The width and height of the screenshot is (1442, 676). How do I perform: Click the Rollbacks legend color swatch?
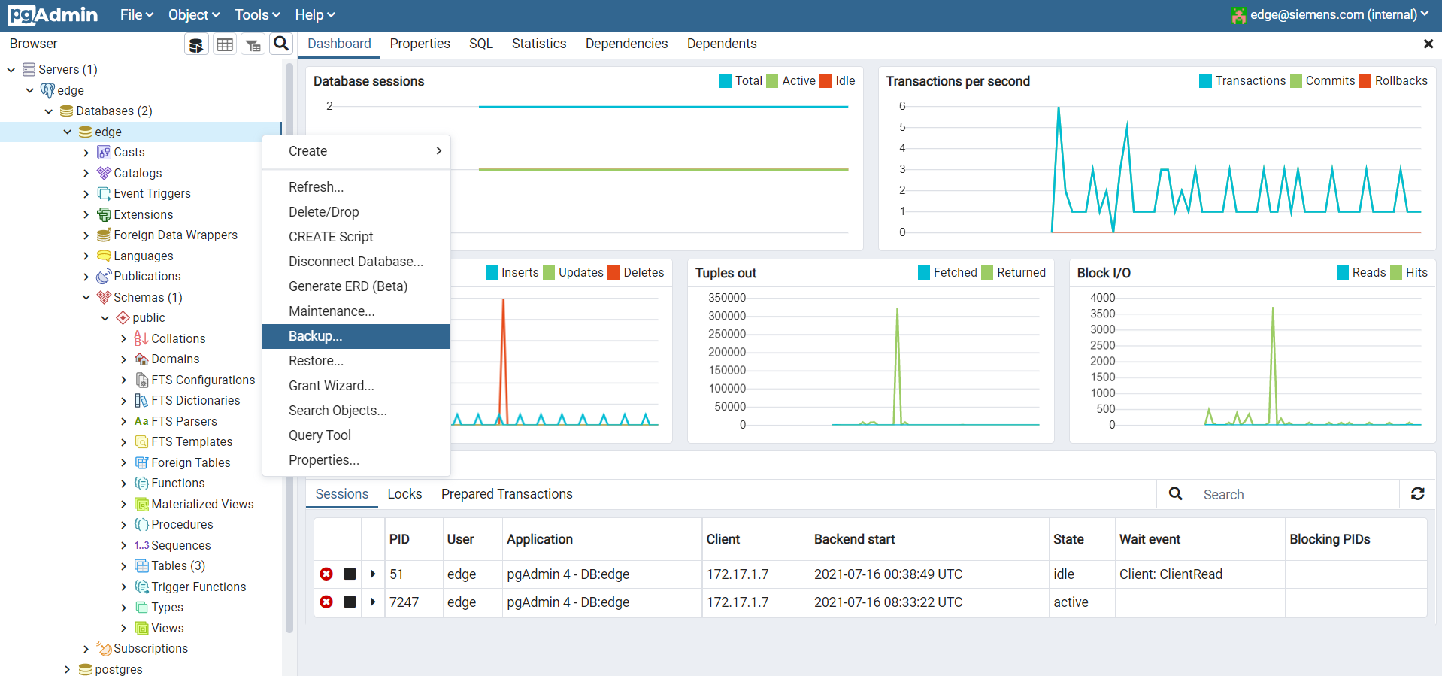pyautogui.click(x=1365, y=81)
